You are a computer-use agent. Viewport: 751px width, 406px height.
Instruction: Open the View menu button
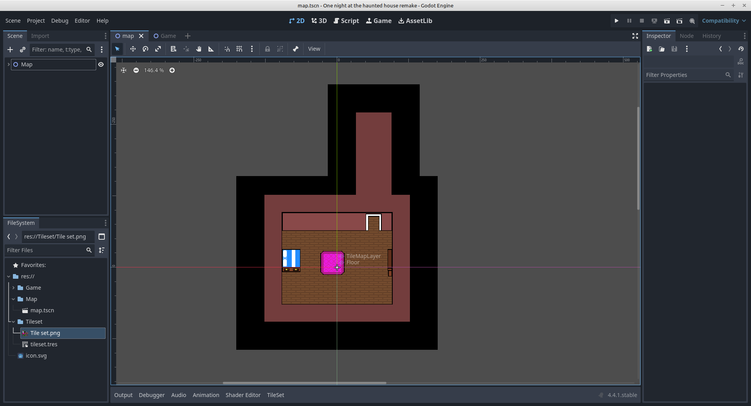[314, 49]
